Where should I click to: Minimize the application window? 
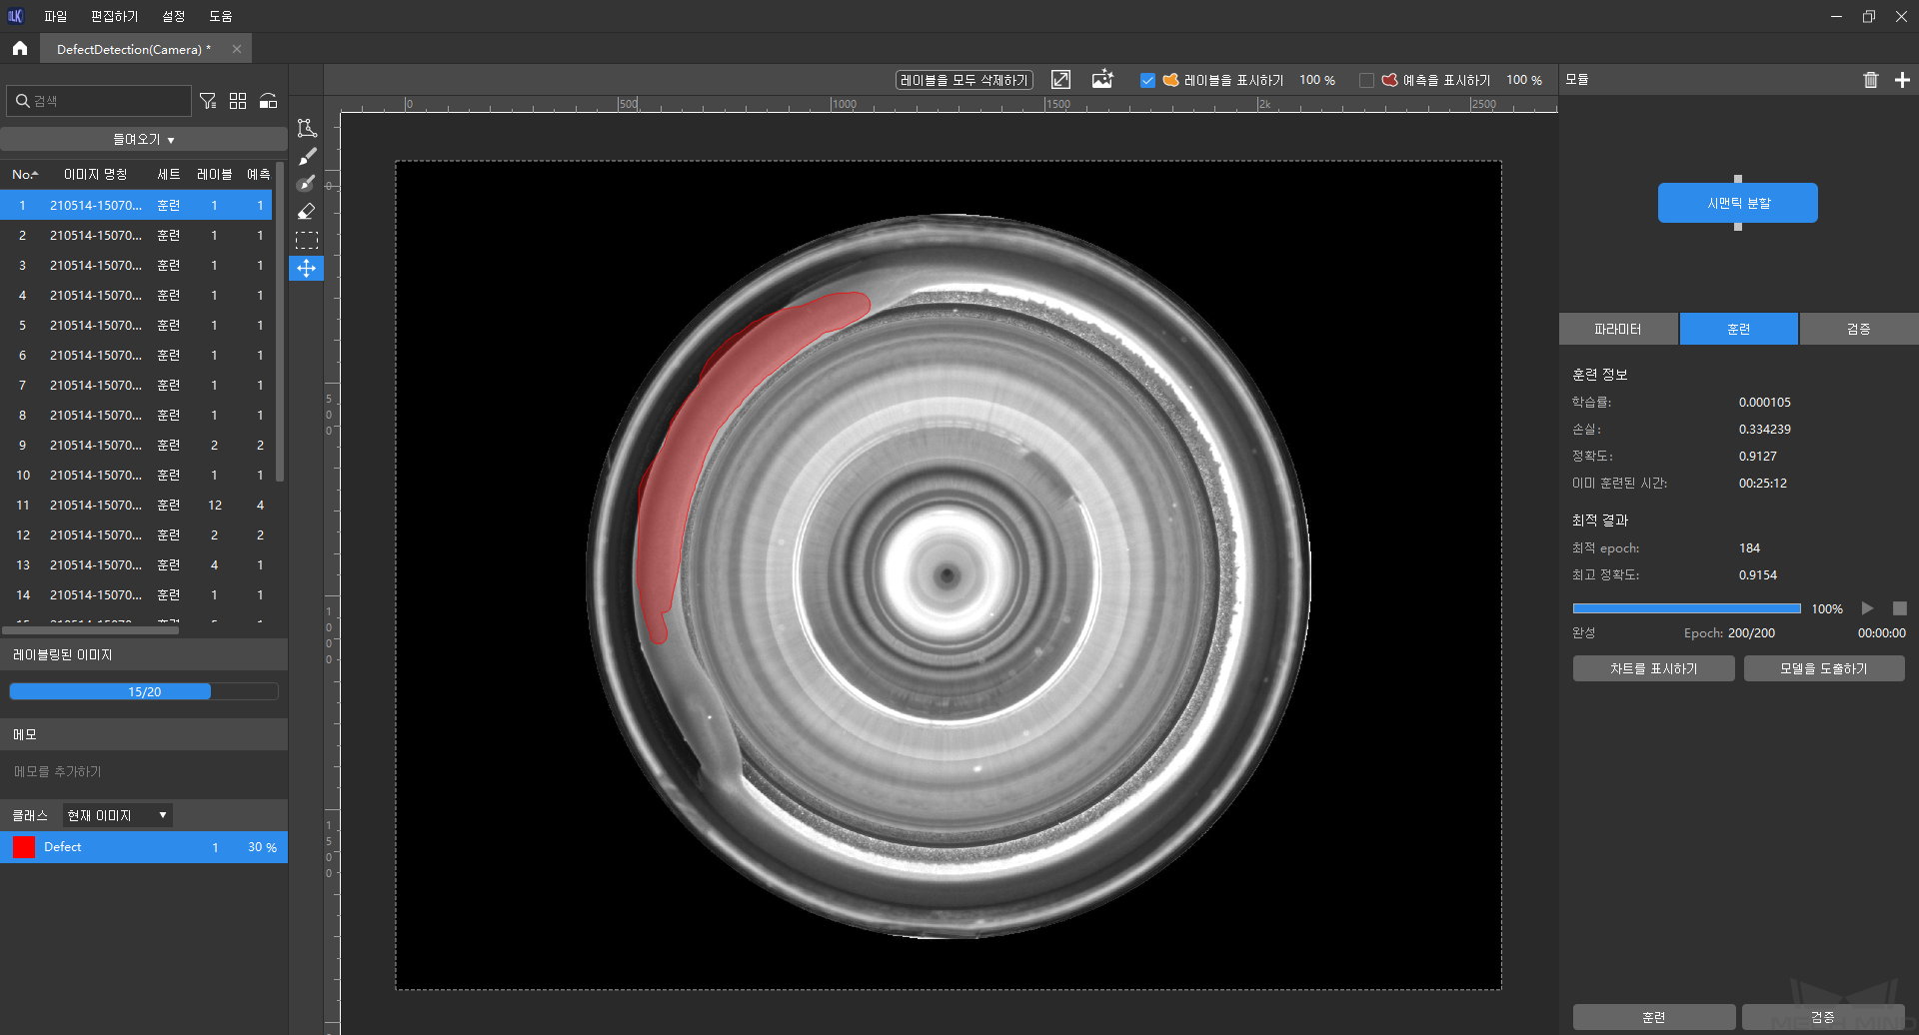[1836, 16]
